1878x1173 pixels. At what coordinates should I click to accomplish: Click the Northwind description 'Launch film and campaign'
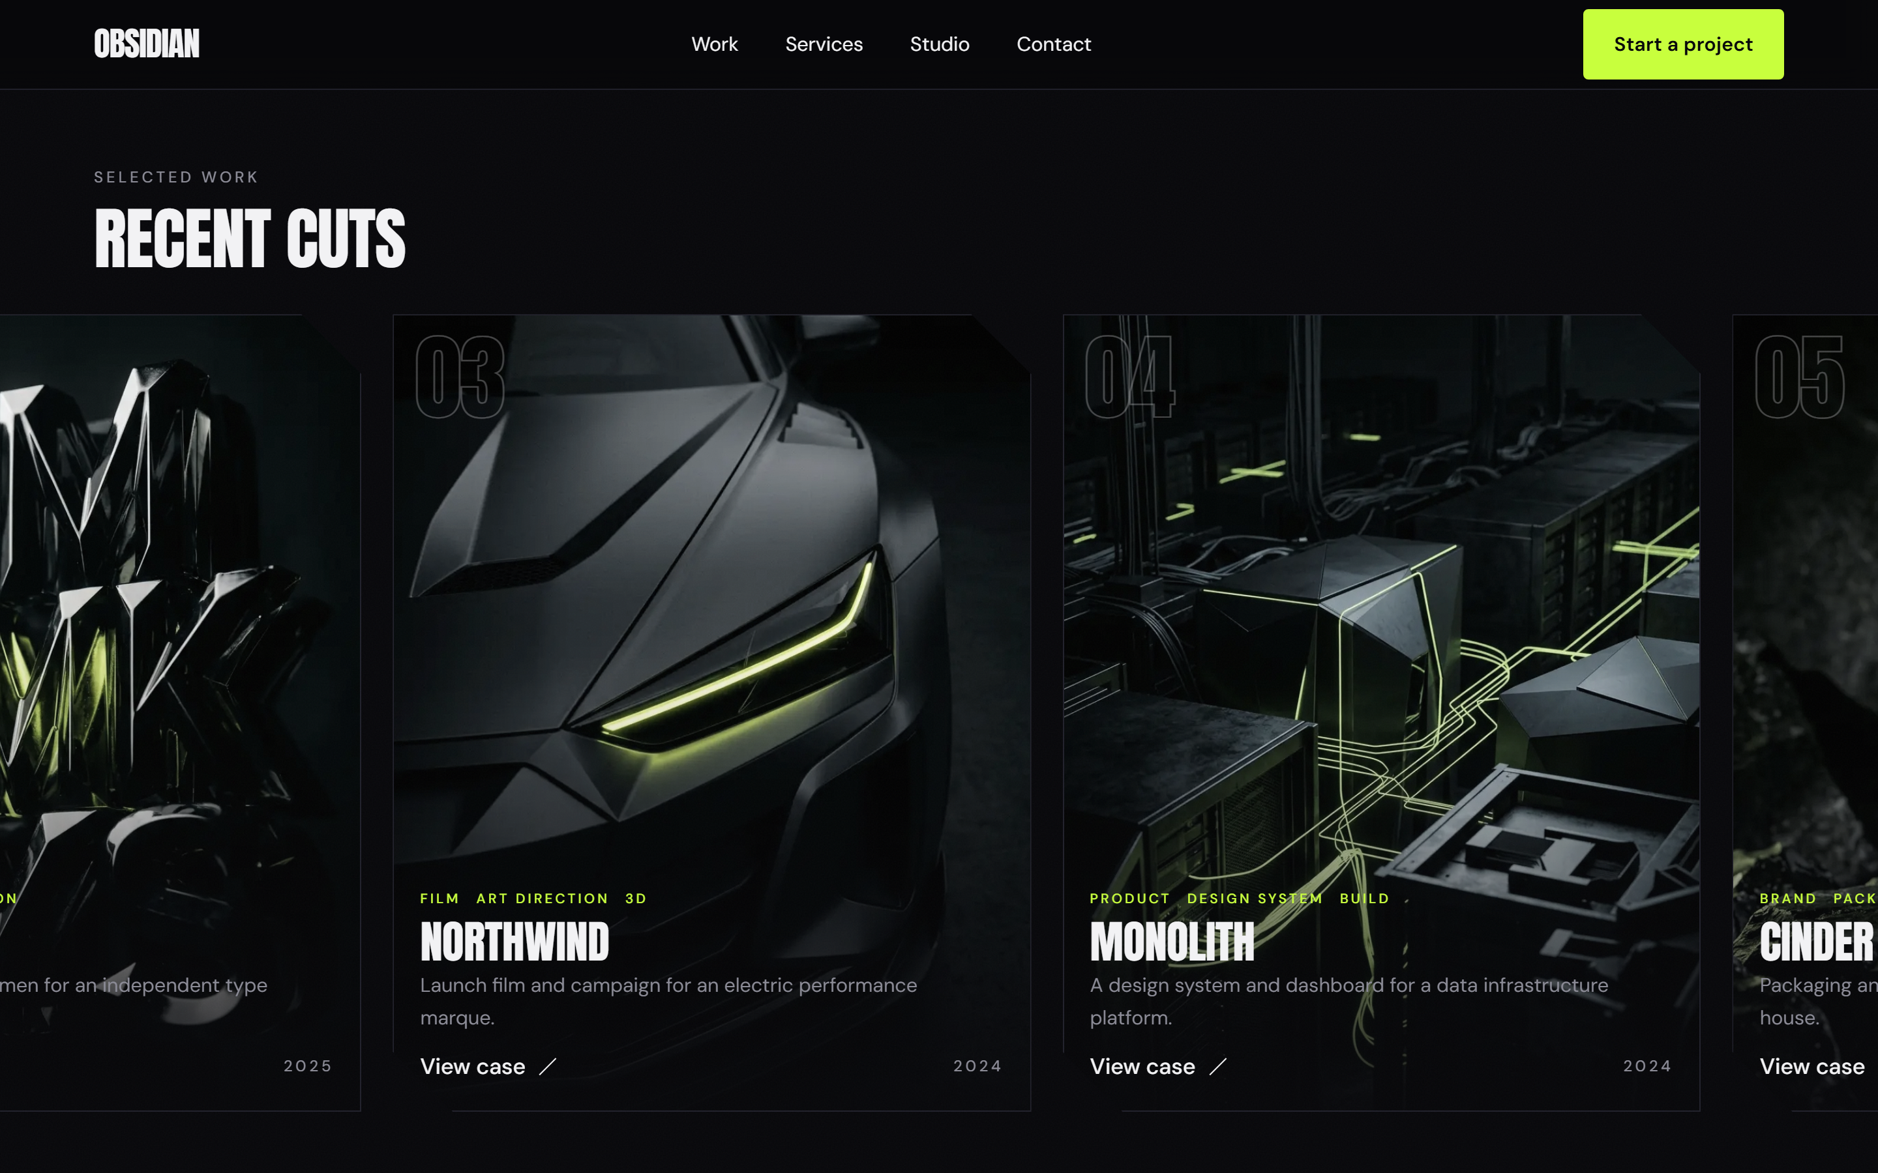click(x=668, y=1001)
